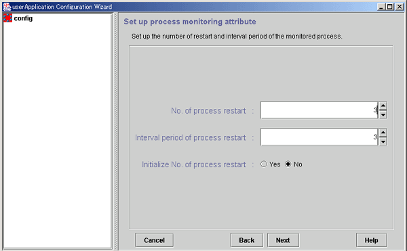This screenshot has height=251, width=407.
Task: Click the config tree icon
Action: click(x=7, y=18)
